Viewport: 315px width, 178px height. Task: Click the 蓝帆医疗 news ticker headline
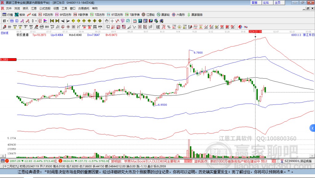point(231,161)
